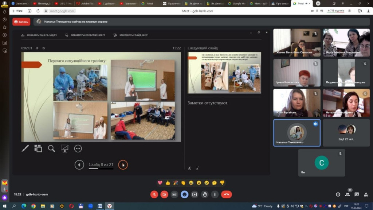Image resolution: width=373 pixels, height=210 pixels.
Task: Open the Meet chat panel
Action: (x=357, y=194)
